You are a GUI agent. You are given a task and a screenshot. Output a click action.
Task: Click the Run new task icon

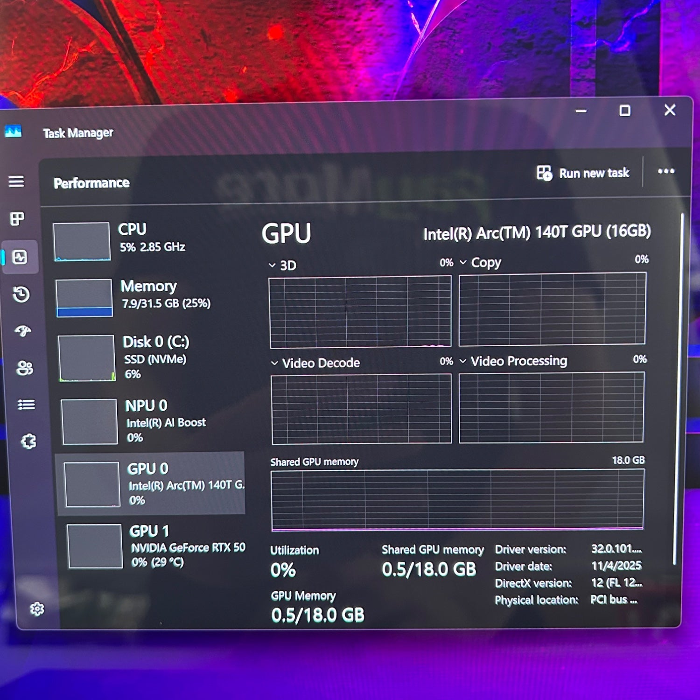[x=544, y=173]
